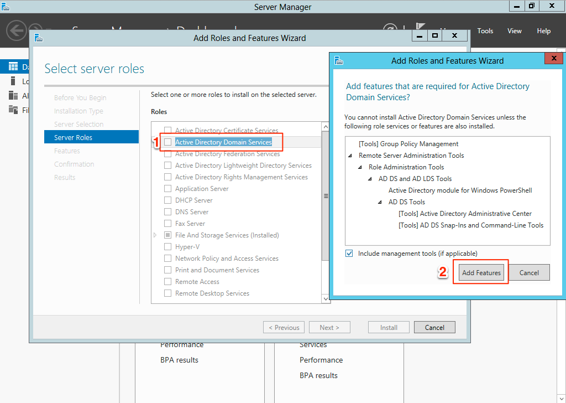The image size is (566, 403).
Task: Open the View menu
Action: tap(515, 30)
